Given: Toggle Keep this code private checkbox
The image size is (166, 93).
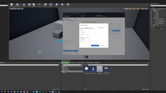Looking at the screenshot, I should (x=81, y=38).
